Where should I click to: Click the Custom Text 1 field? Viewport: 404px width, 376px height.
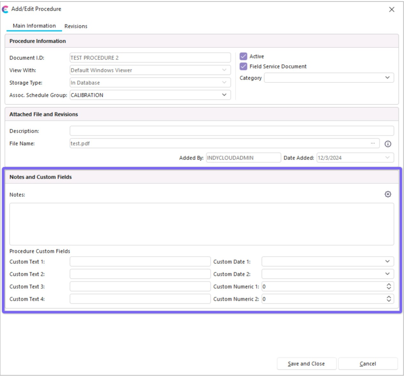point(140,261)
